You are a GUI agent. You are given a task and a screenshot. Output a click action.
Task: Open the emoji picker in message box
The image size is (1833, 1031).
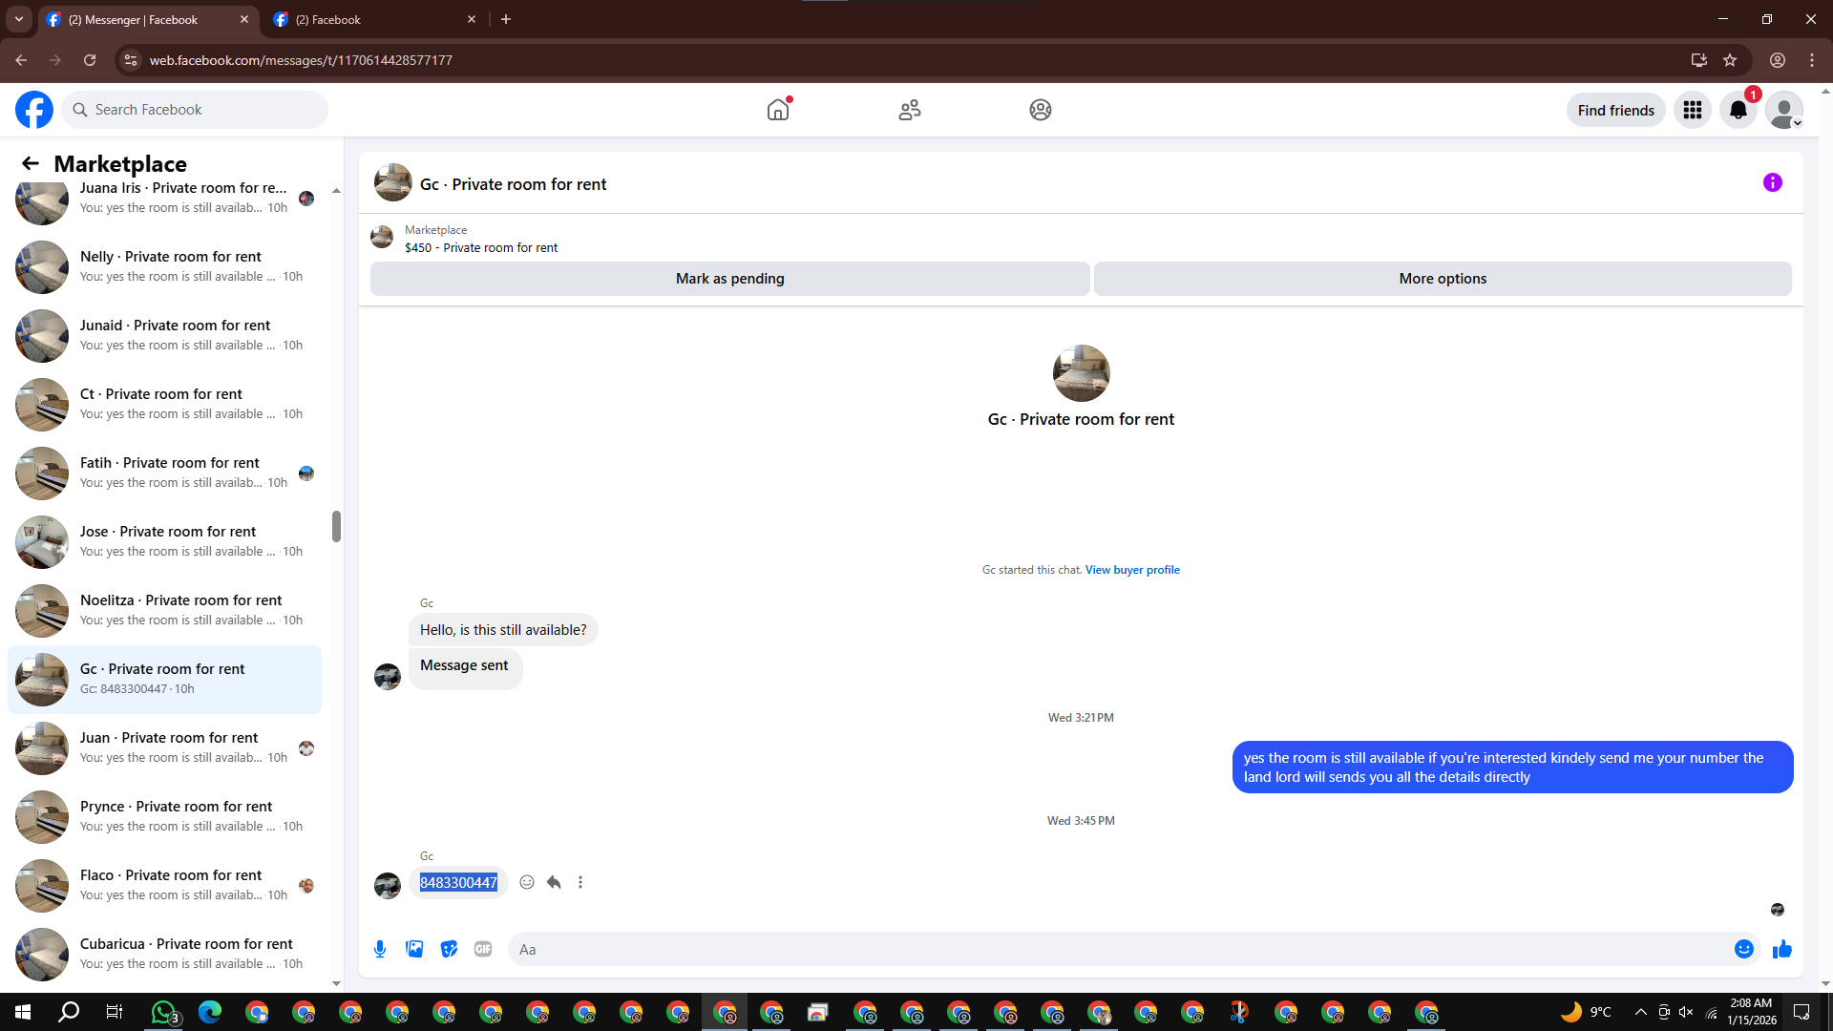coord(1743,949)
